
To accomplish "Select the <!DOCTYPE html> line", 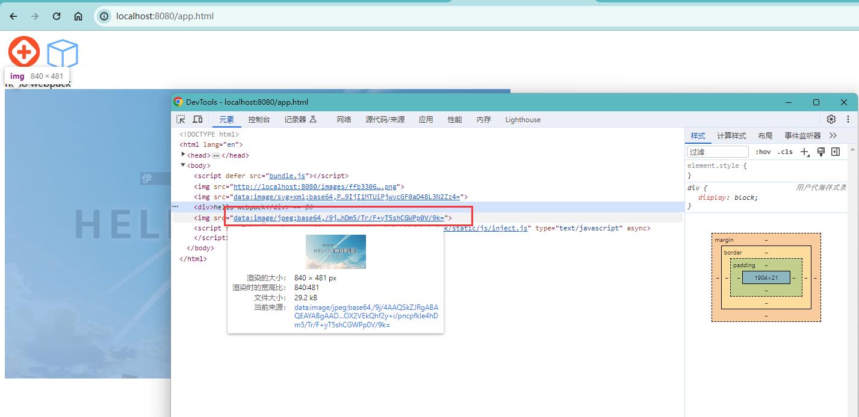I will point(209,134).
